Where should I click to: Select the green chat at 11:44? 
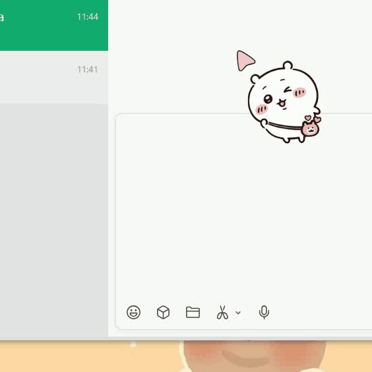tap(54, 25)
